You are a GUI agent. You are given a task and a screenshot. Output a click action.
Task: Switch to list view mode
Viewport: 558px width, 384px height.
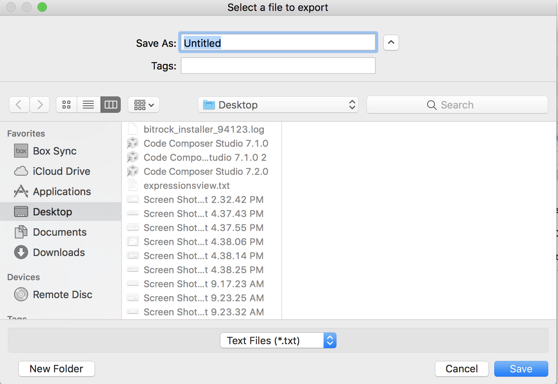pos(88,105)
